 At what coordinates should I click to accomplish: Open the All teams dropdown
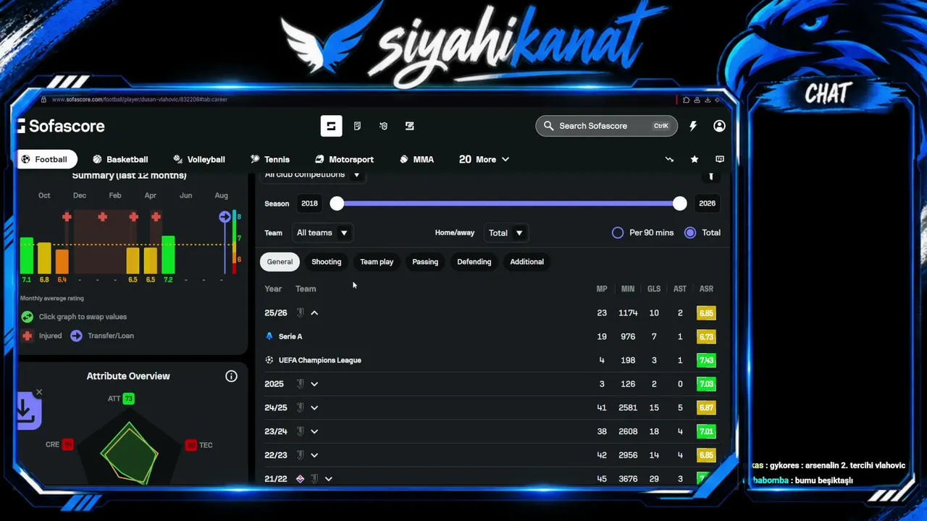pos(322,233)
